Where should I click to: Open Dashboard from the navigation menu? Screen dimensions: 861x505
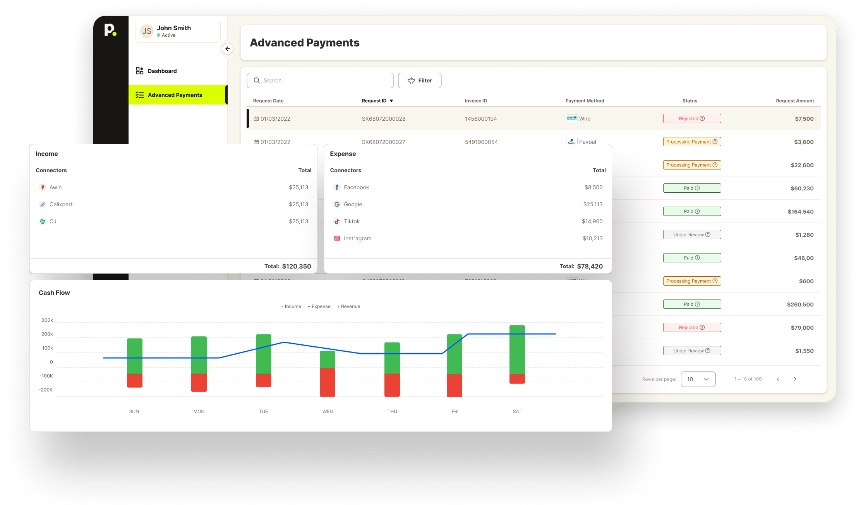tap(162, 70)
